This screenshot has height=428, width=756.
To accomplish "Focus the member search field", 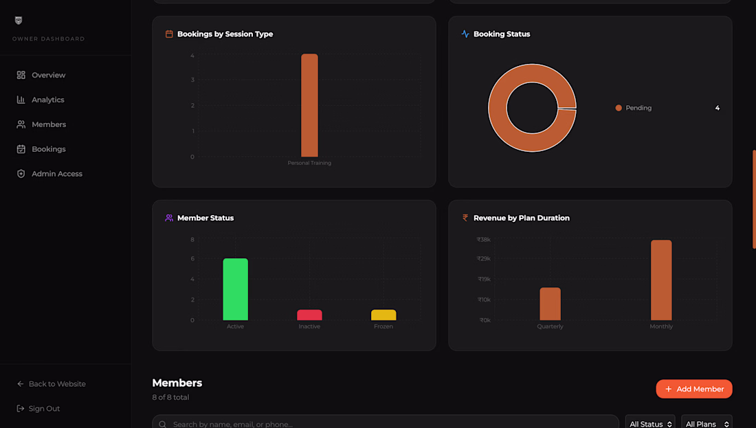I will (386, 423).
